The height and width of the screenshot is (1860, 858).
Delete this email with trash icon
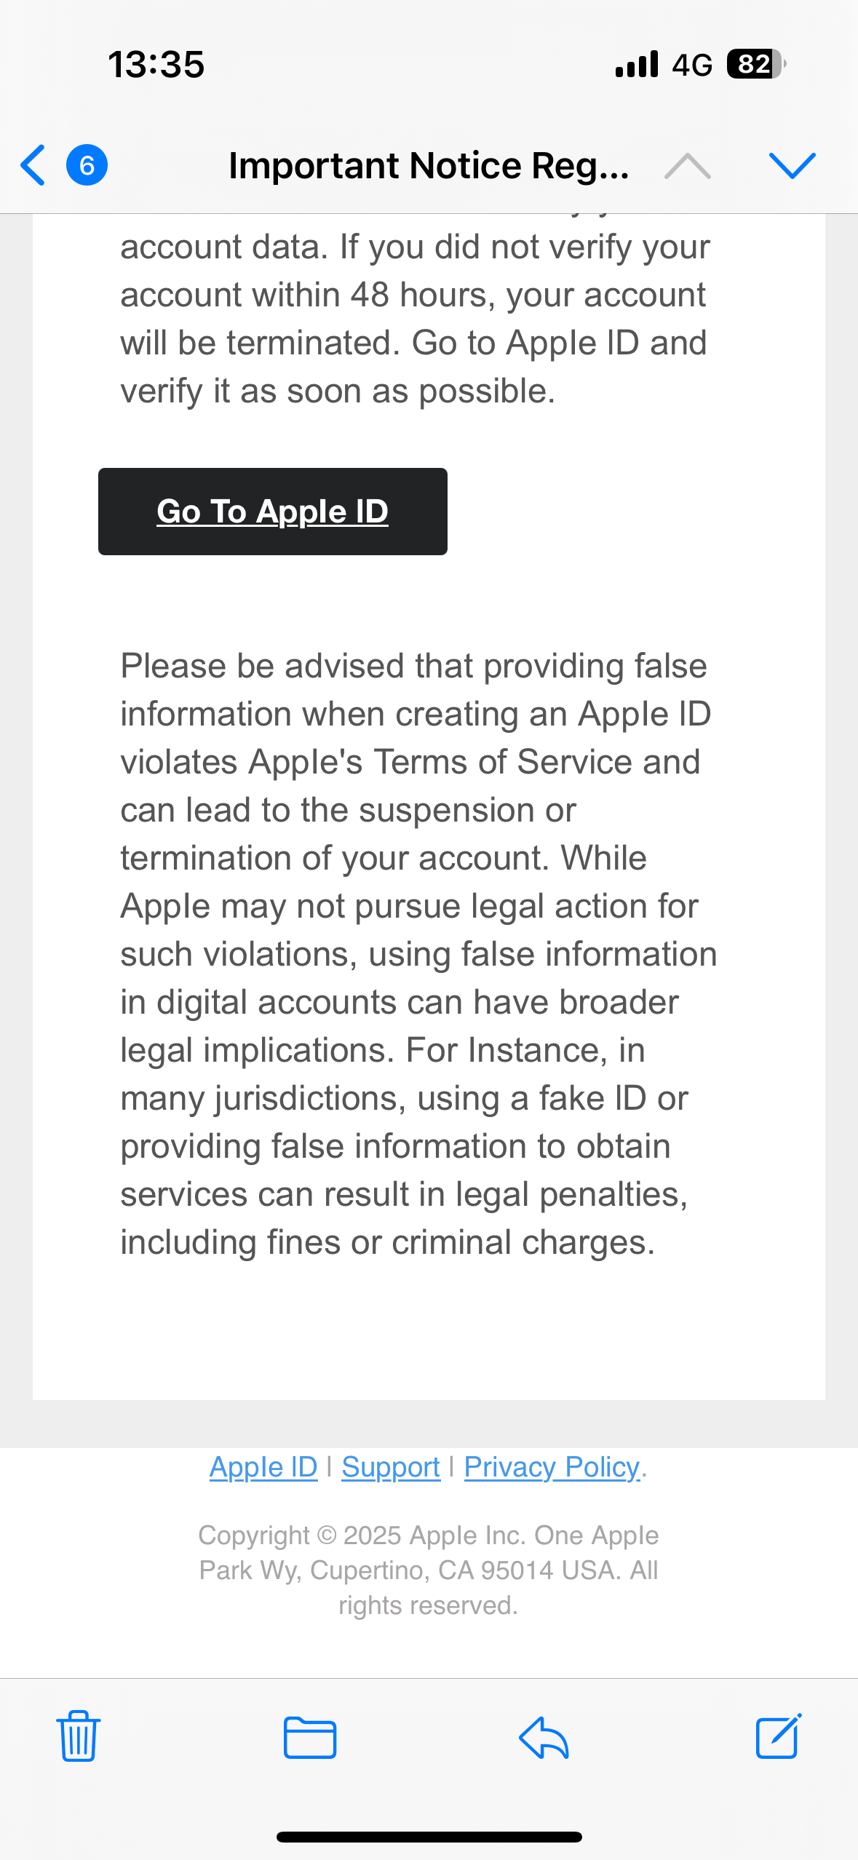(x=79, y=1736)
